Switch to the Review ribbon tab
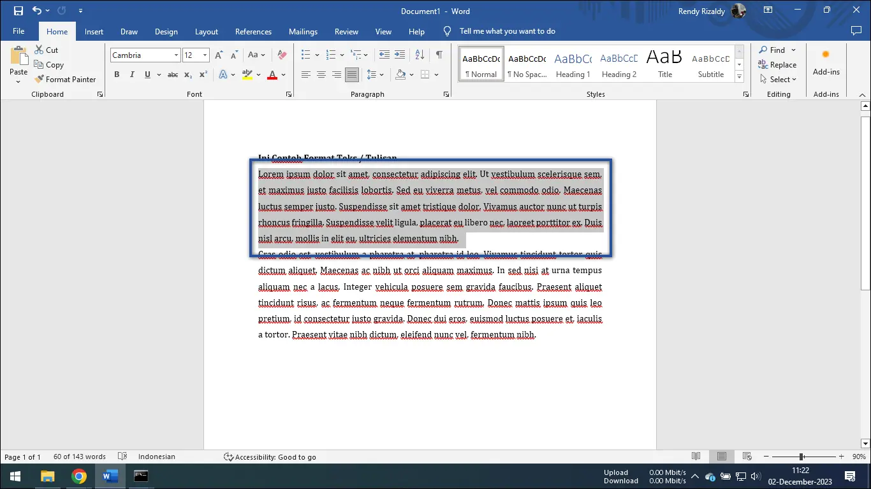Image resolution: width=871 pixels, height=489 pixels. (346, 31)
